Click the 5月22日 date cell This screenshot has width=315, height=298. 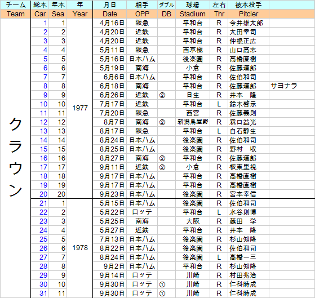(x=110, y=212)
